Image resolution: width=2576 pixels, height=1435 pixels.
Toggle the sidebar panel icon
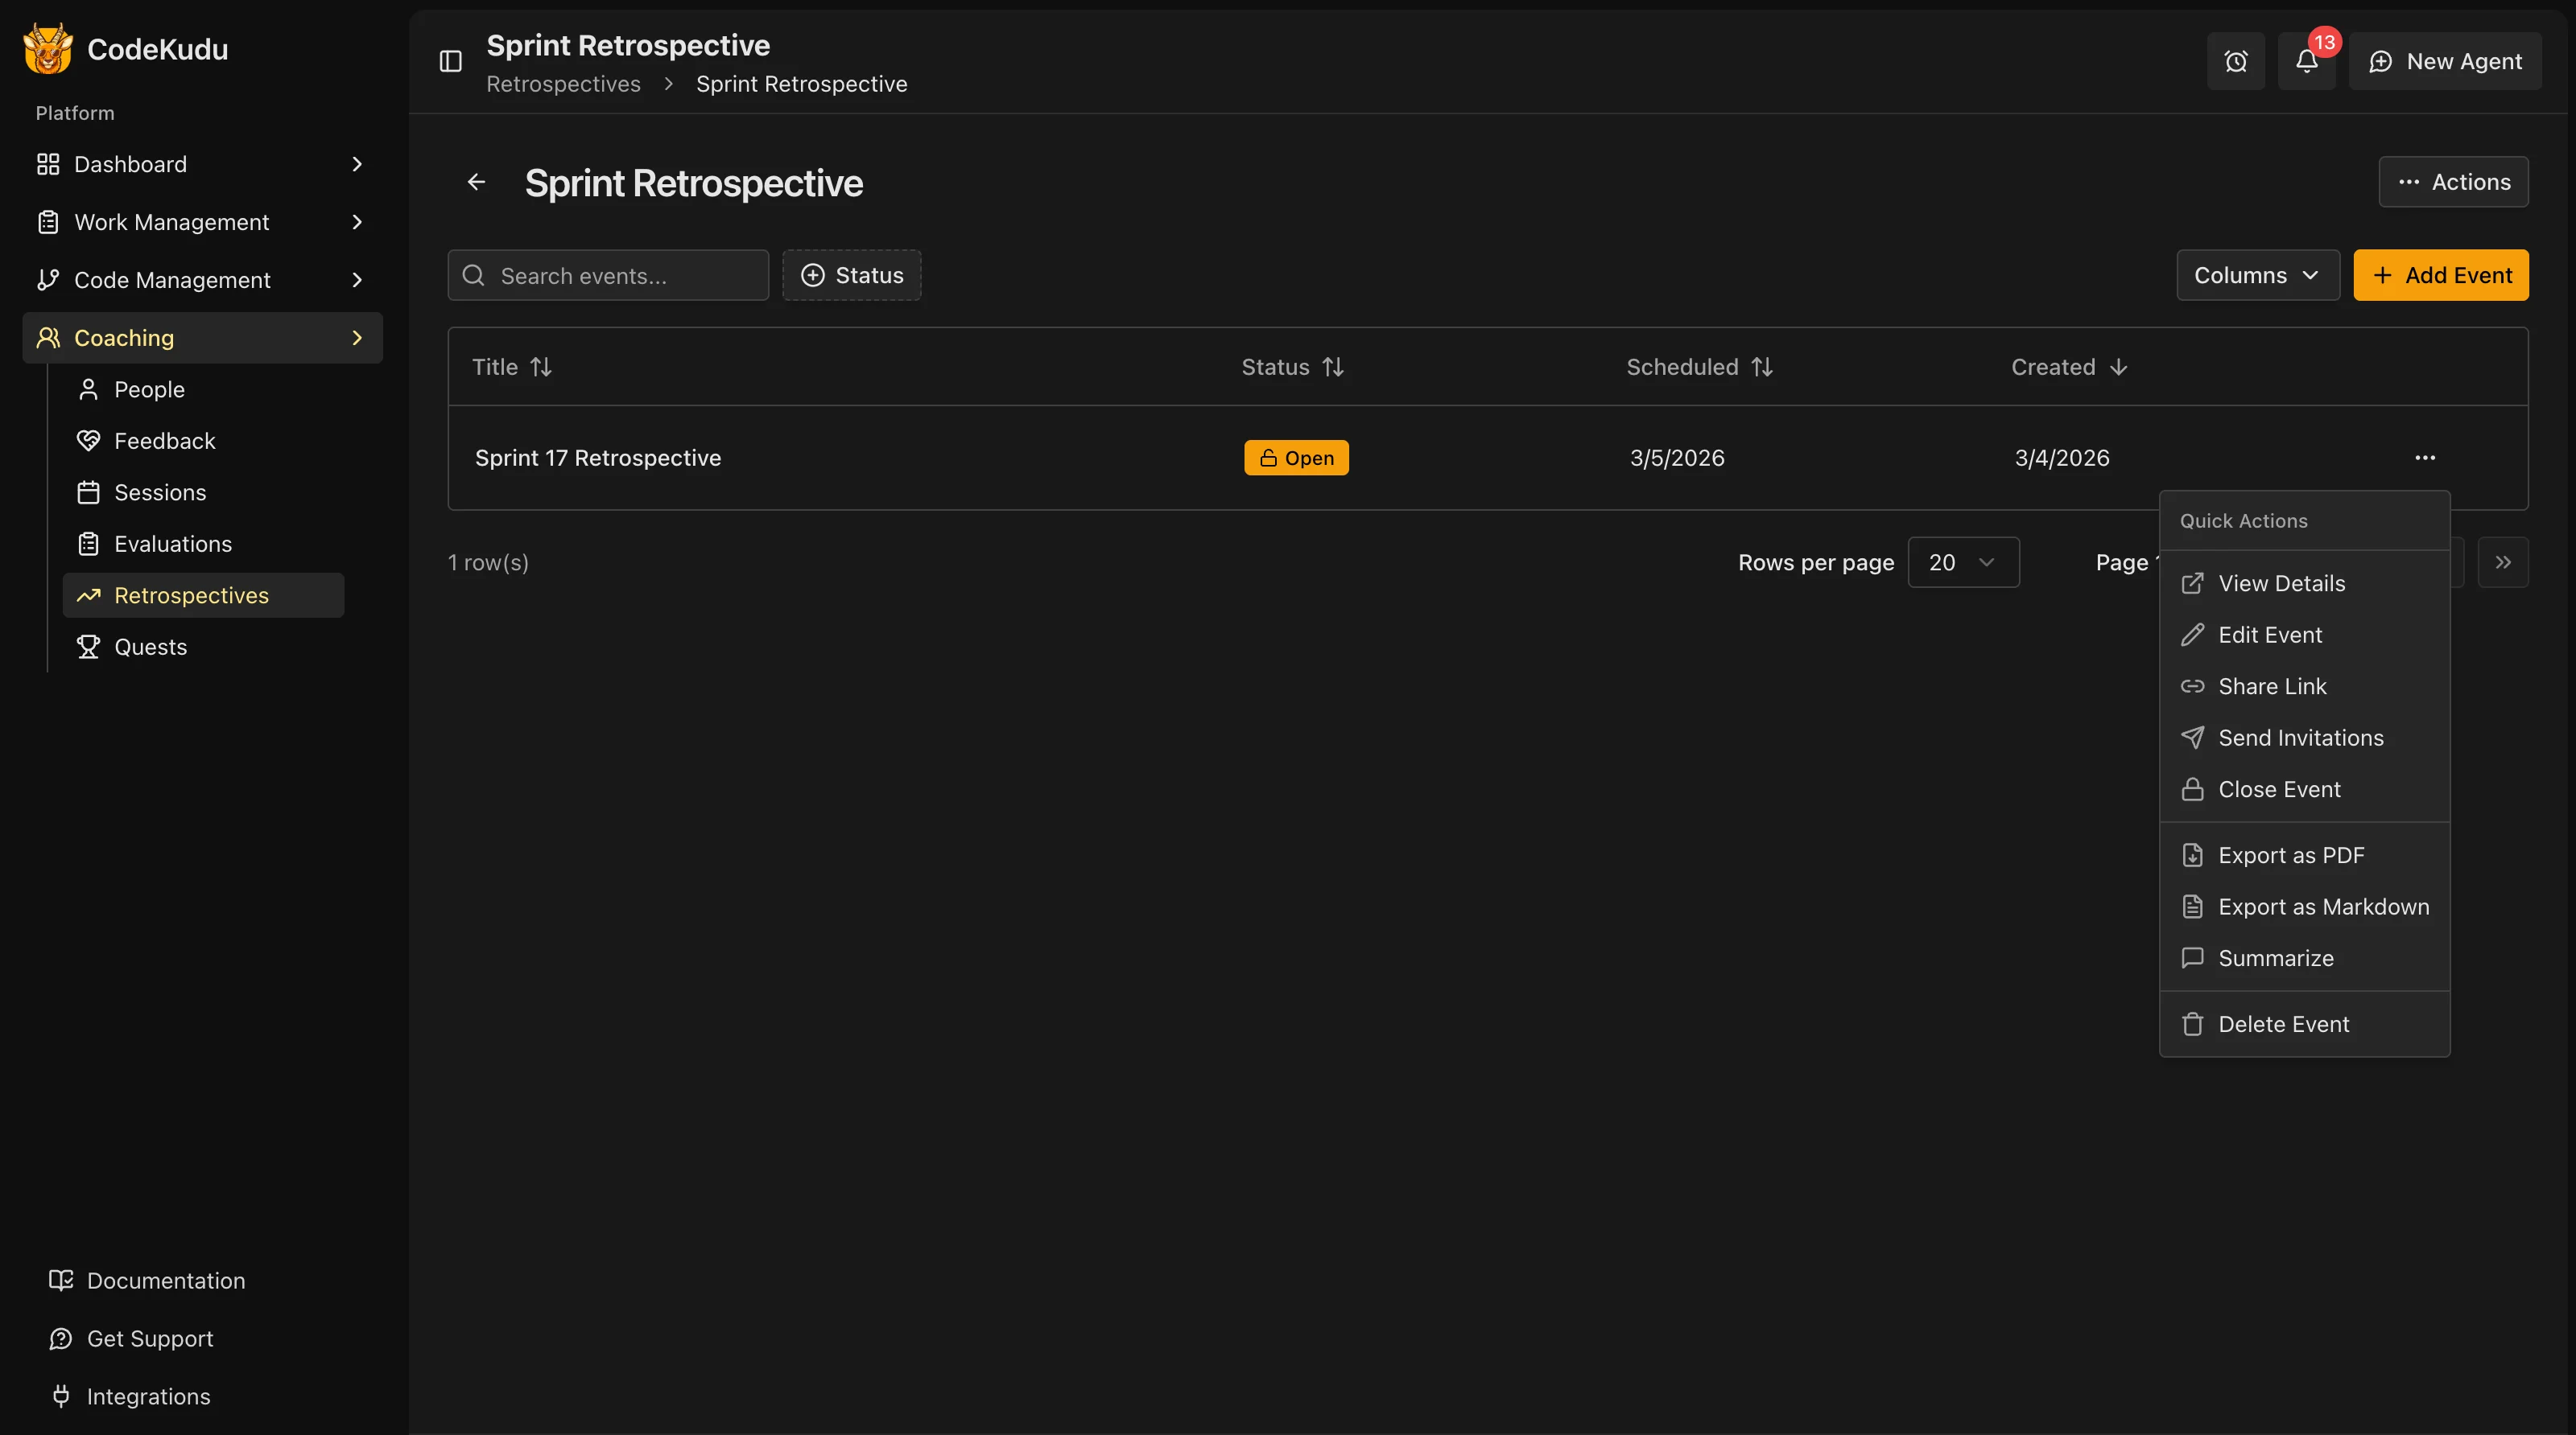click(451, 62)
